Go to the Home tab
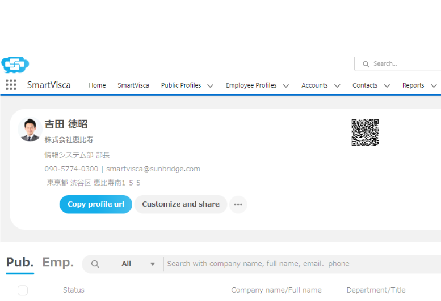The width and height of the screenshot is (441, 301). 97,85
